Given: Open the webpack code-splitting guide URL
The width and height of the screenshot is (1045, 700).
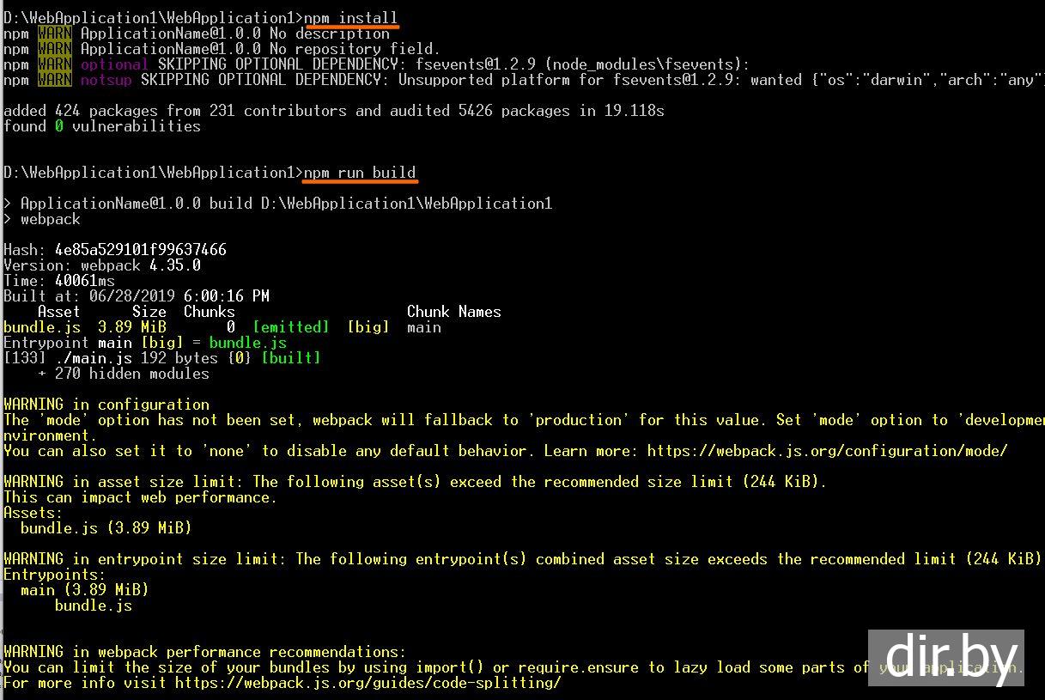Looking at the screenshot, I should (x=368, y=683).
